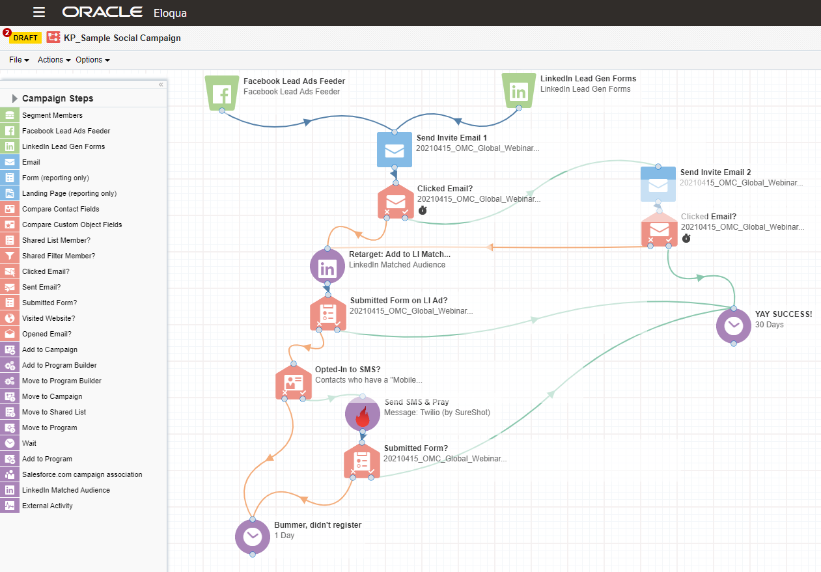Open the Options dropdown menu

[92, 60]
